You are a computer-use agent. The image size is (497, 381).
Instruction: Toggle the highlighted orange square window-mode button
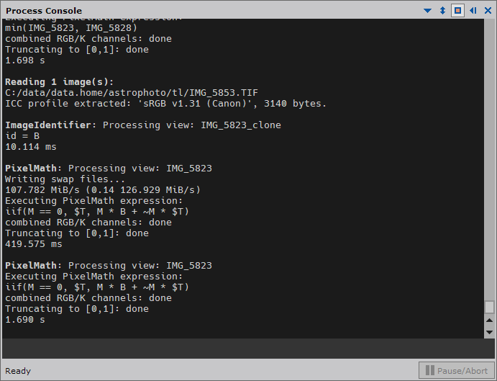pos(457,11)
